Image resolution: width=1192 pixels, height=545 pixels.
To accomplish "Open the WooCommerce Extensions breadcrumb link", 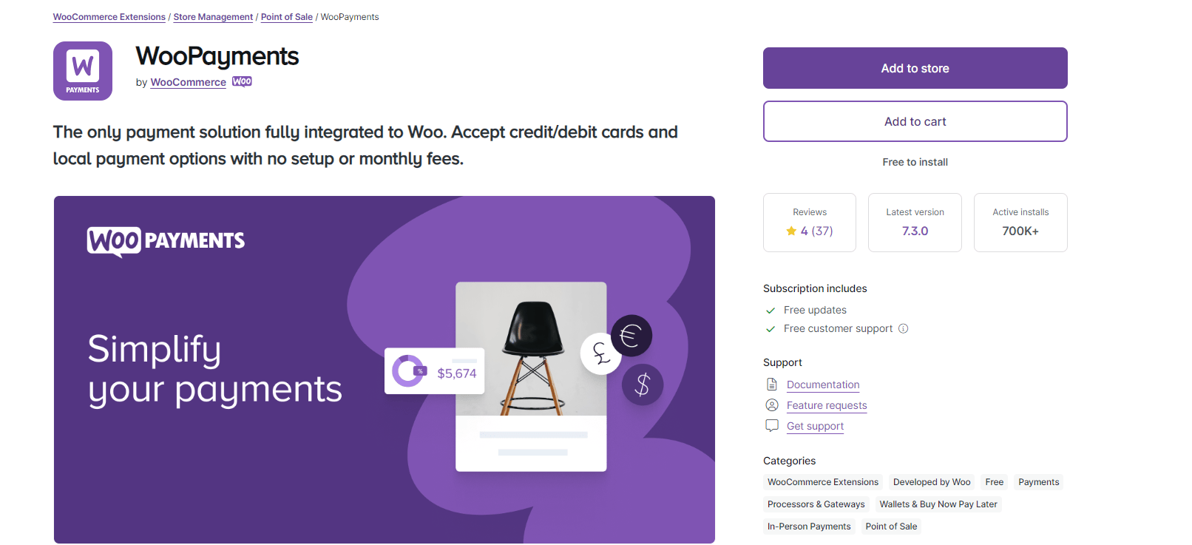I will click(x=109, y=16).
